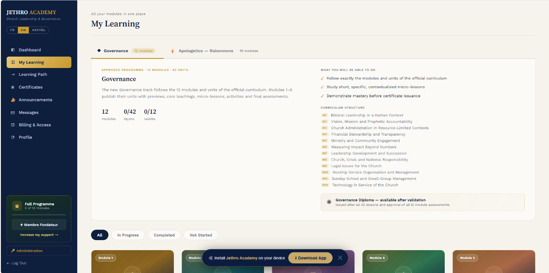The height and width of the screenshot is (273, 549).
Task: Click the Billing & Access icon
Action: (x=13, y=125)
